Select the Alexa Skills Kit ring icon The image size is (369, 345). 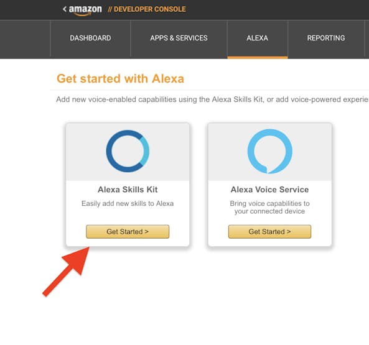(x=128, y=151)
